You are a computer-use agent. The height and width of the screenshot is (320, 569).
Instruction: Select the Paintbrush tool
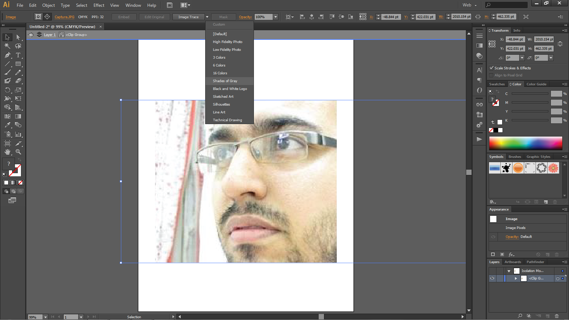point(7,72)
